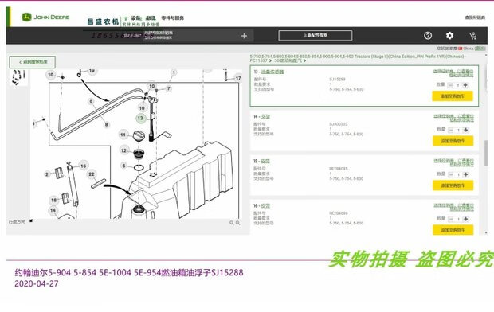Decrease quantity for item 14 with minus
The width and height of the screenshot is (494, 312).
tap(451, 130)
